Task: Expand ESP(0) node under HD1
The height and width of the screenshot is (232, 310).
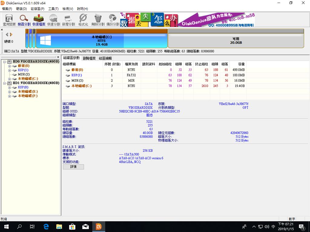Action: pos(9,87)
